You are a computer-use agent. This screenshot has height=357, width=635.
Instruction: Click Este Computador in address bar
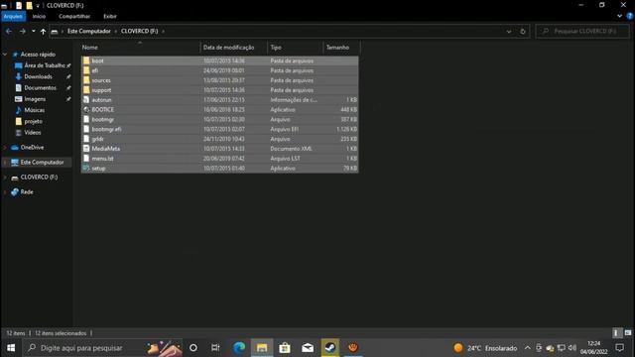88,31
